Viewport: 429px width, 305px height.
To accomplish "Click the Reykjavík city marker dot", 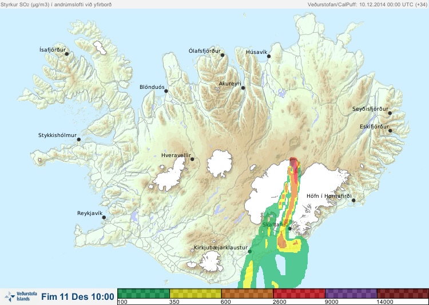I will pyautogui.click(x=104, y=217).
